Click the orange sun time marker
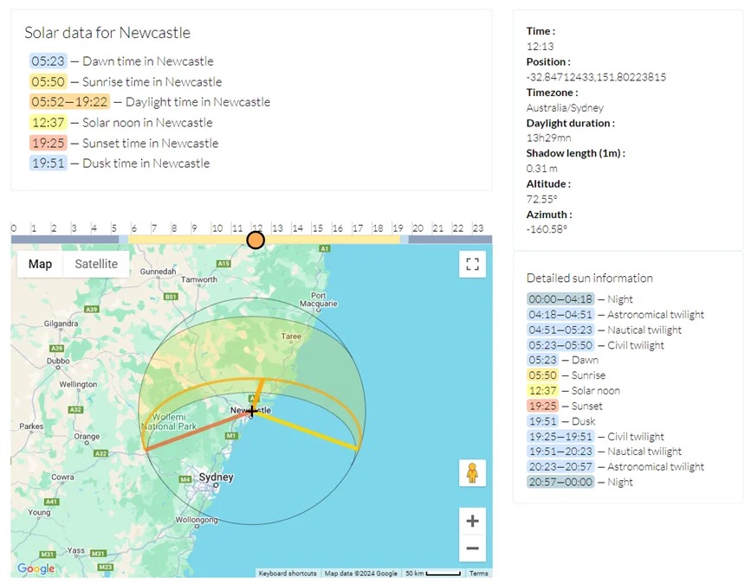751x583 pixels. [x=256, y=240]
